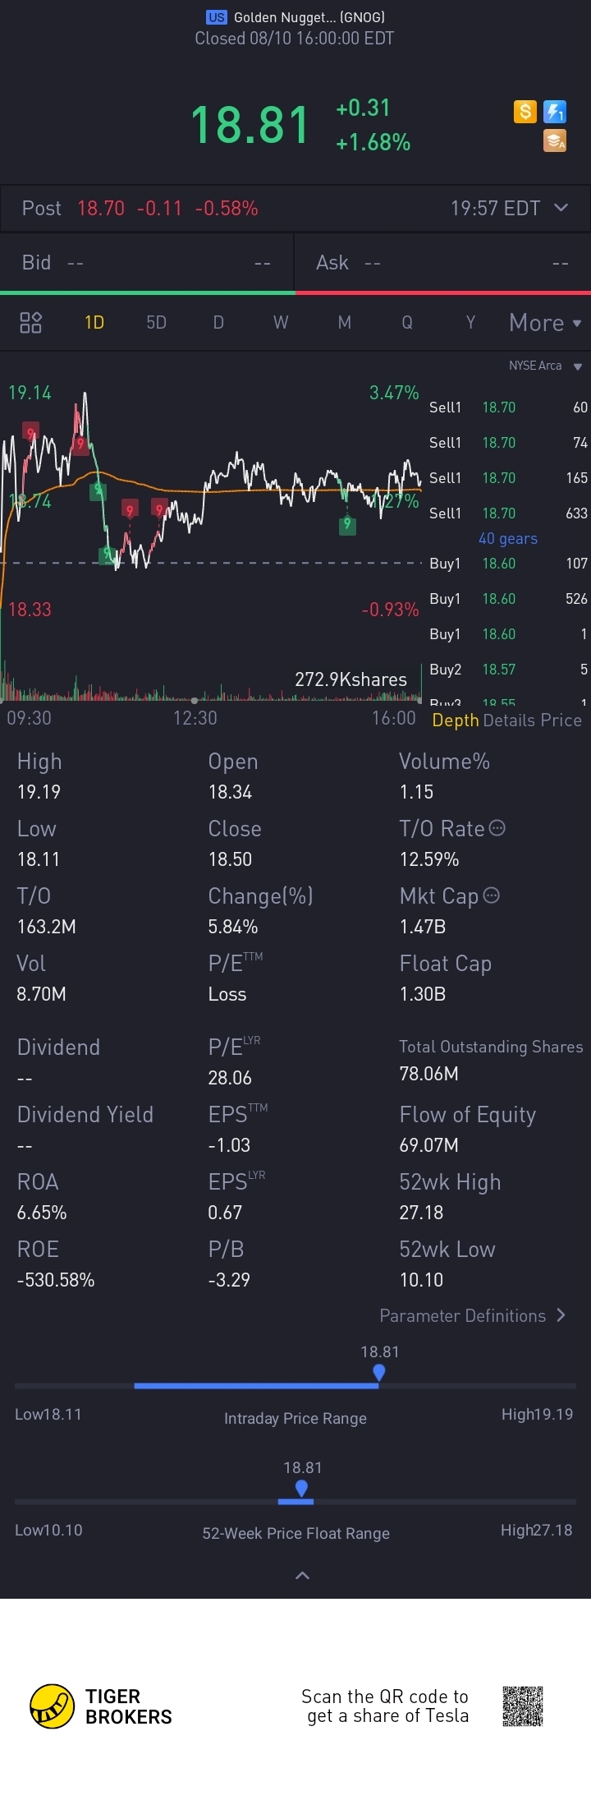Select the 1D chart tab

point(94,322)
